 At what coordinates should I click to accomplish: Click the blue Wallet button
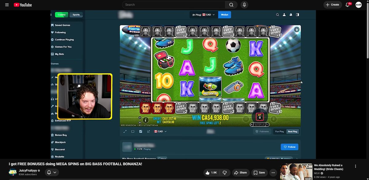(x=224, y=14)
